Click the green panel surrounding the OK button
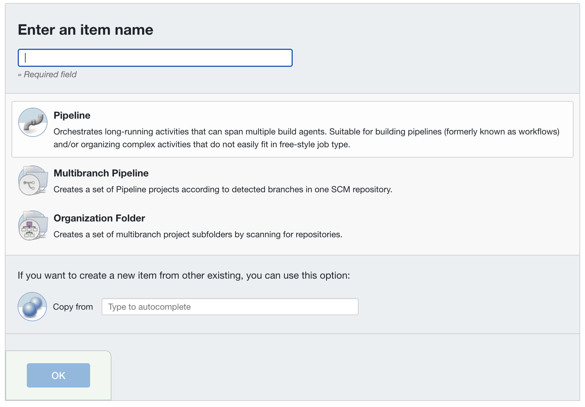The image size is (585, 407). pos(100,376)
